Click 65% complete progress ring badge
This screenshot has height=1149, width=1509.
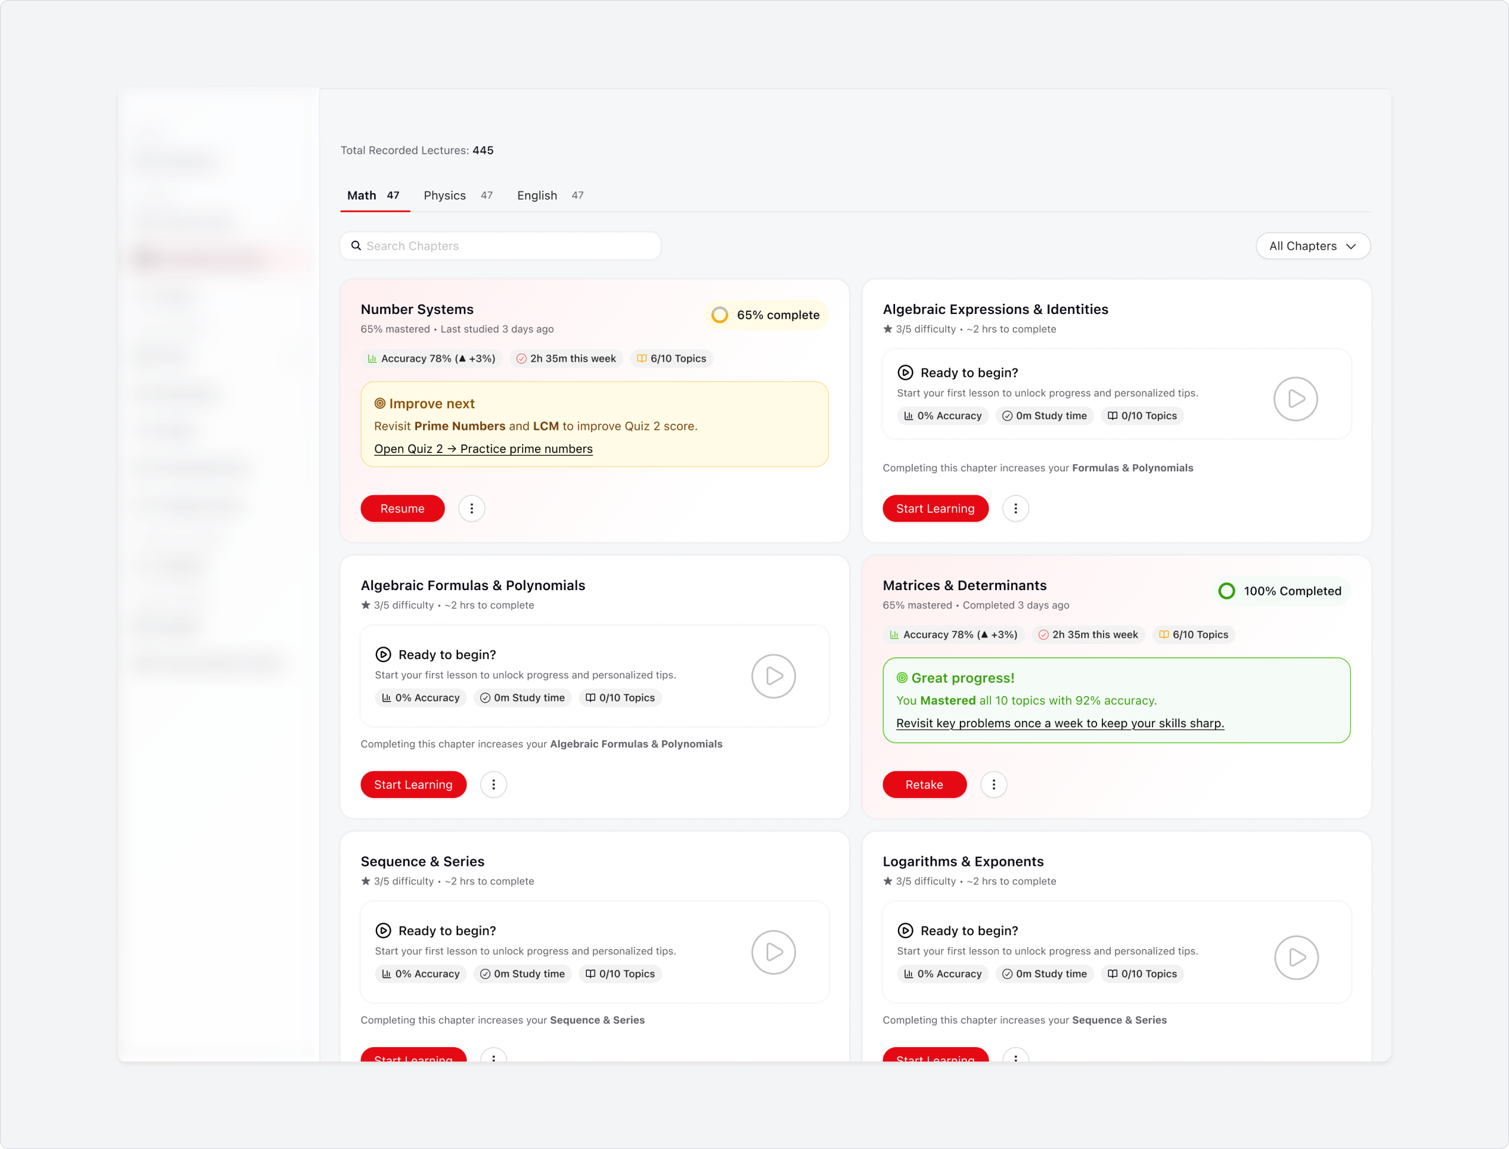point(766,314)
